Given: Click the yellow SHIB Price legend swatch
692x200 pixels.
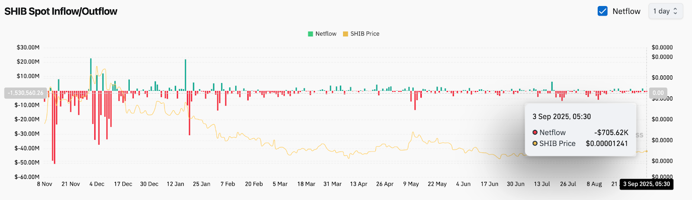Looking at the screenshot, I should [x=345, y=34].
